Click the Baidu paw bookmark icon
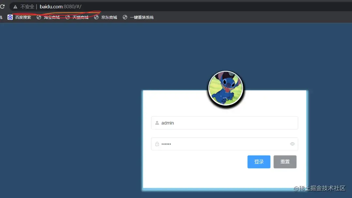352x198 pixels. pos(10,17)
